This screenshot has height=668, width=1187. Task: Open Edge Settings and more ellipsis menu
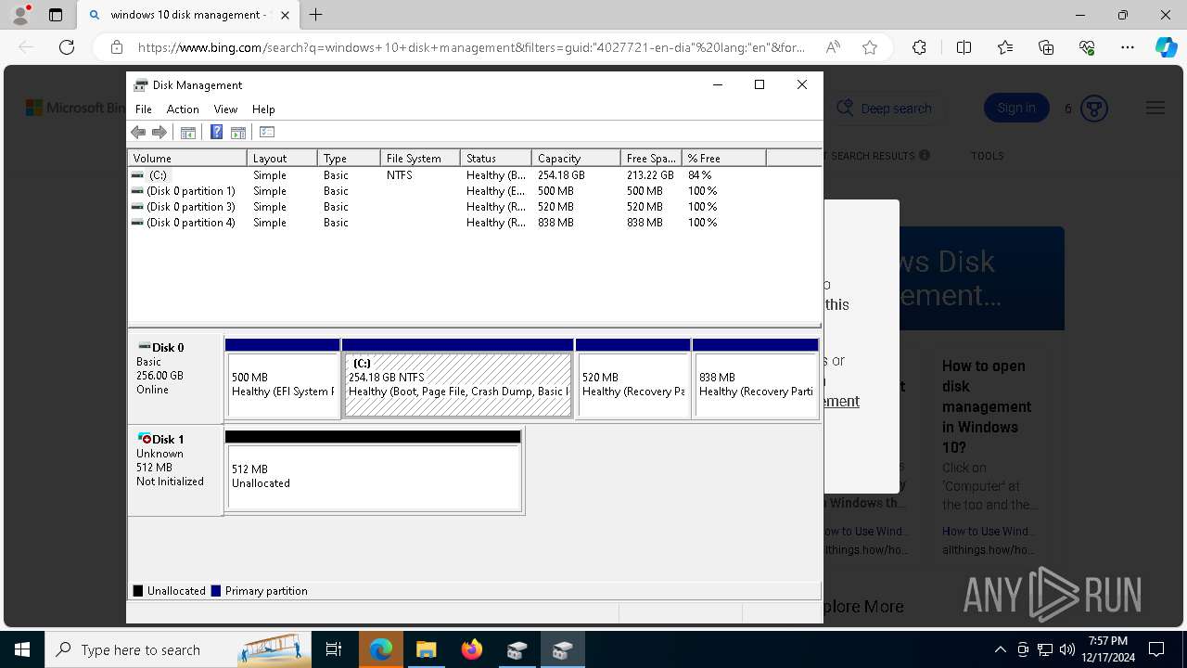[x=1128, y=47]
